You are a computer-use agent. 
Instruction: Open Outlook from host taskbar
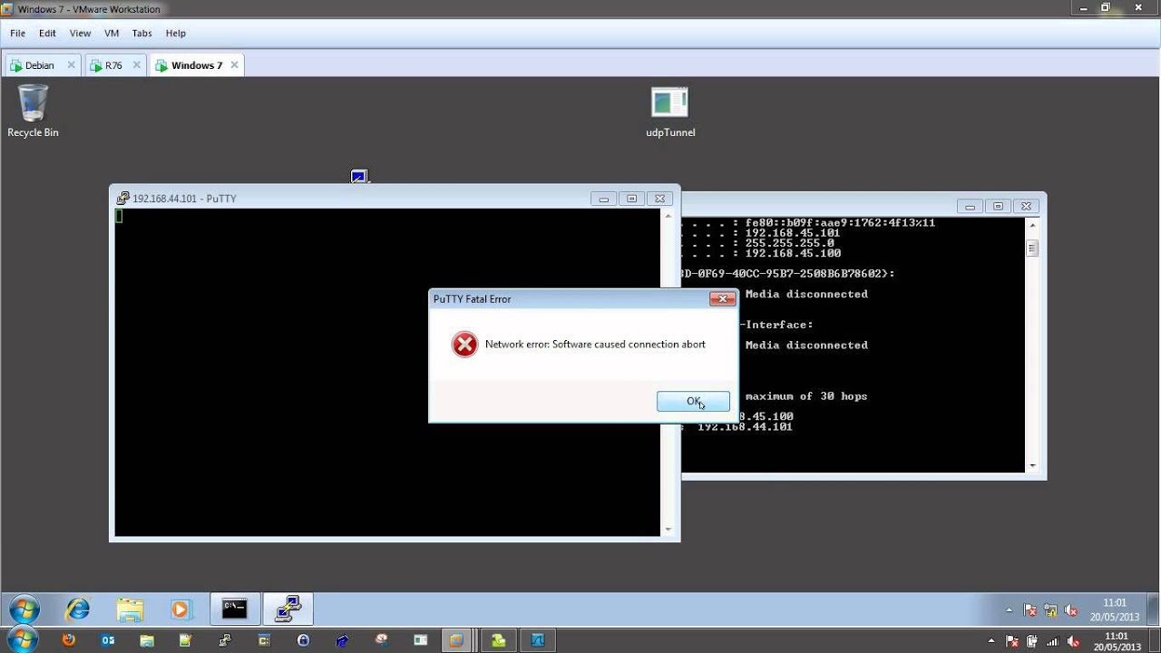point(108,640)
